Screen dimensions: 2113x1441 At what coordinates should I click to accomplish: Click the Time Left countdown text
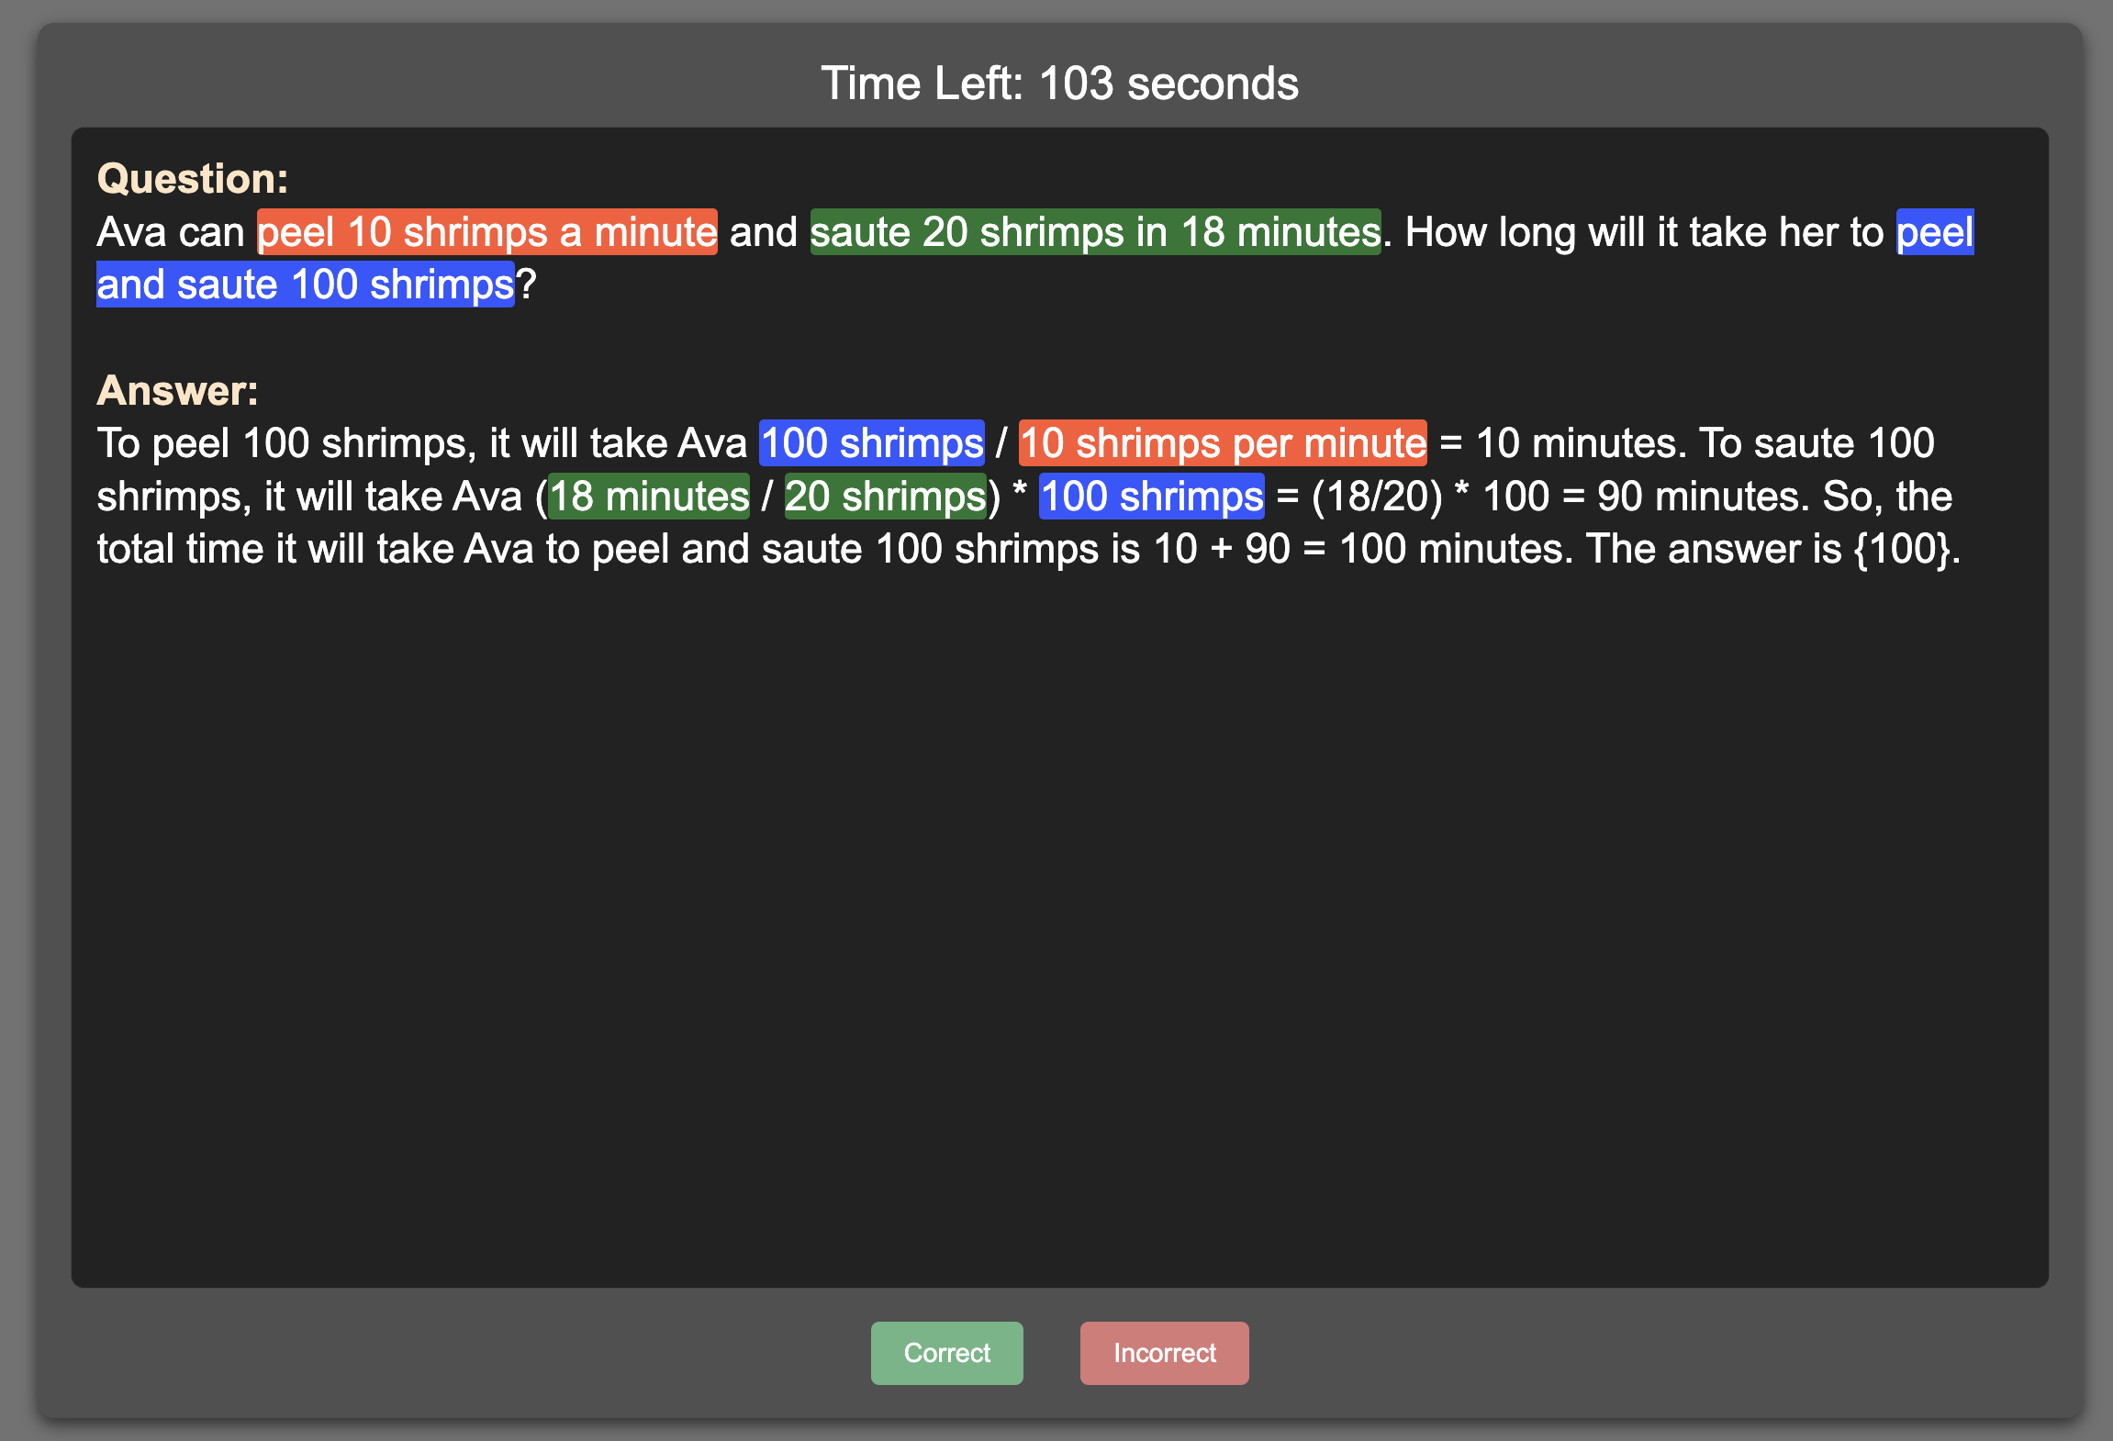(1059, 84)
